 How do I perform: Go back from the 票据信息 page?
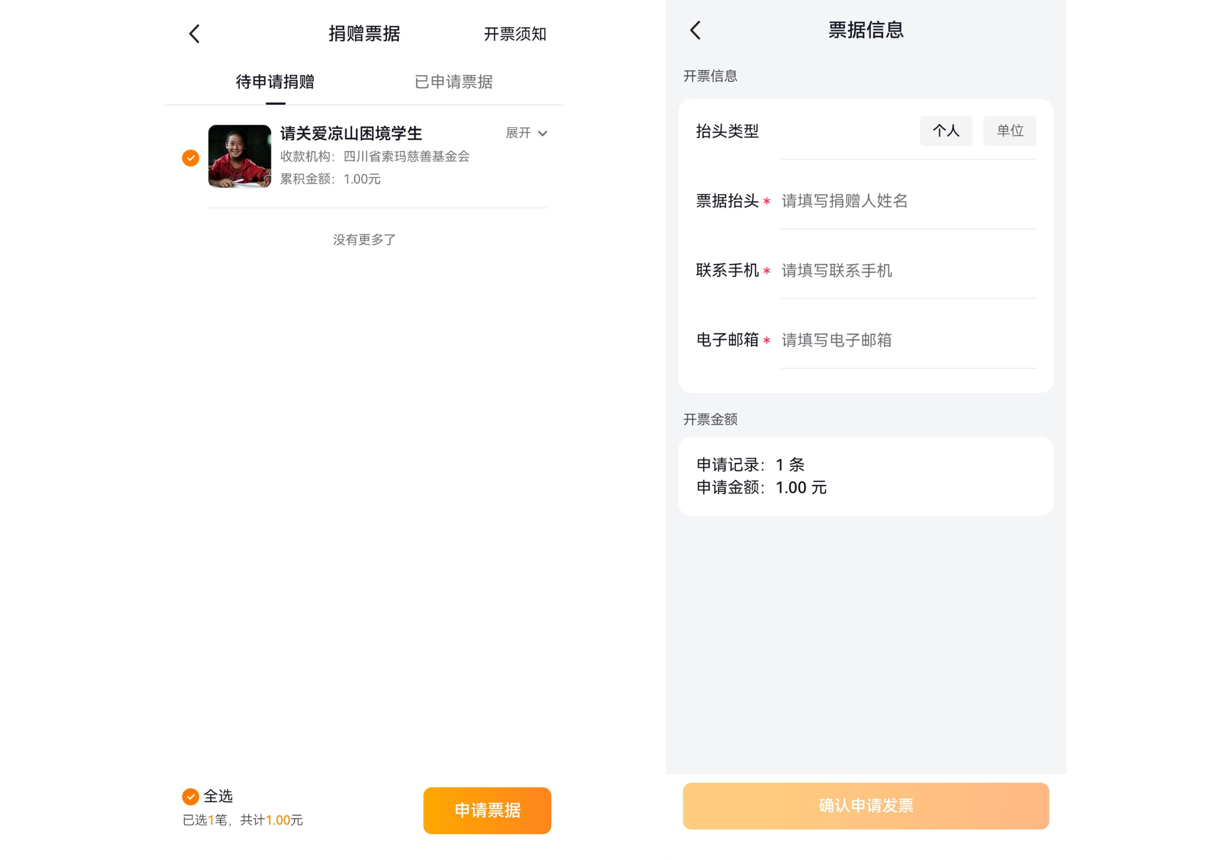[695, 30]
